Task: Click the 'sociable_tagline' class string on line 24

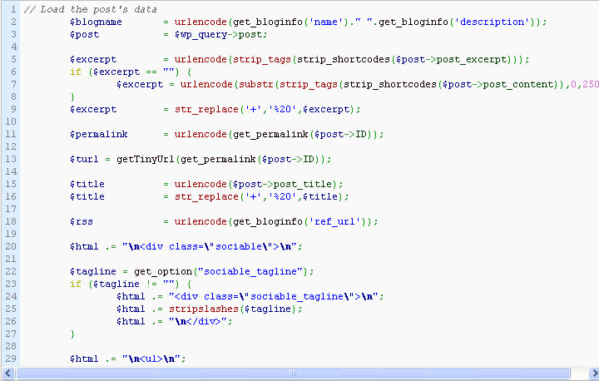Action: tap(297, 296)
